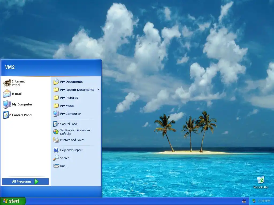This screenshot has height=205, width=274.
Task: Open the My Documents folder
Action: pyautogui.click(x=76, y=82)
